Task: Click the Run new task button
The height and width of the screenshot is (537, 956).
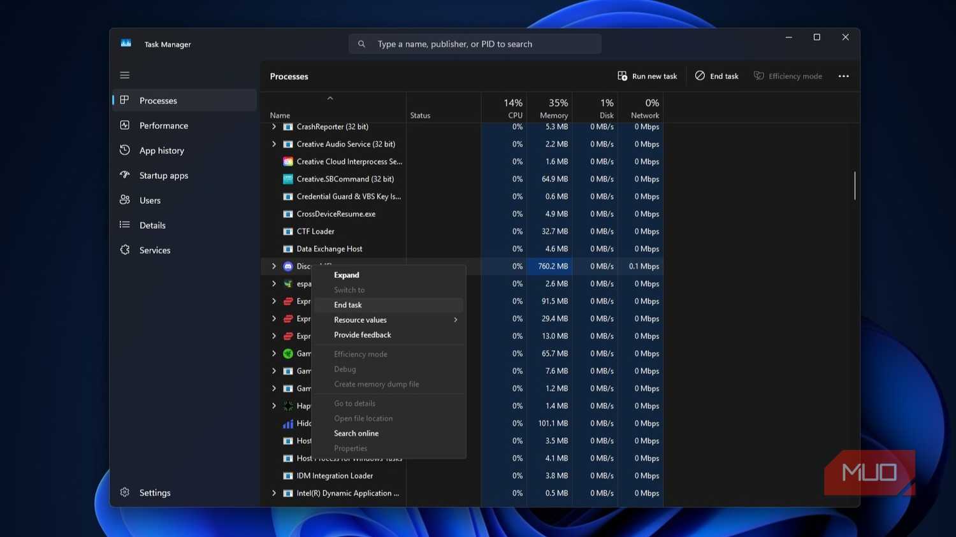Action: (x=647, y=76)
